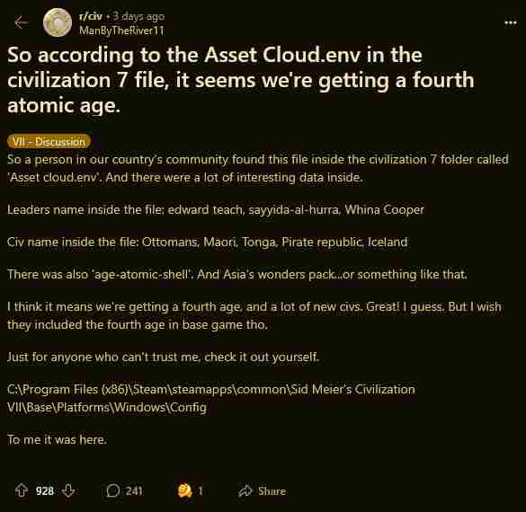Viewport: 526px width, 512px height.
Task: Open the 241 comments count
Action: pyautogui.click(x=134, y=491)
